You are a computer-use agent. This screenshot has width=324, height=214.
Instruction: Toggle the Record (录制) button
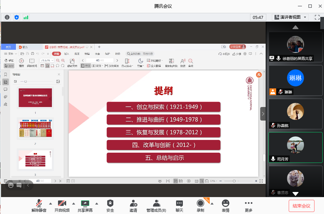tap(201, 205)
